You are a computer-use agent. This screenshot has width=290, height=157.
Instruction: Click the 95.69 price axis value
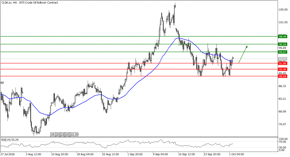tap(283, 48)
